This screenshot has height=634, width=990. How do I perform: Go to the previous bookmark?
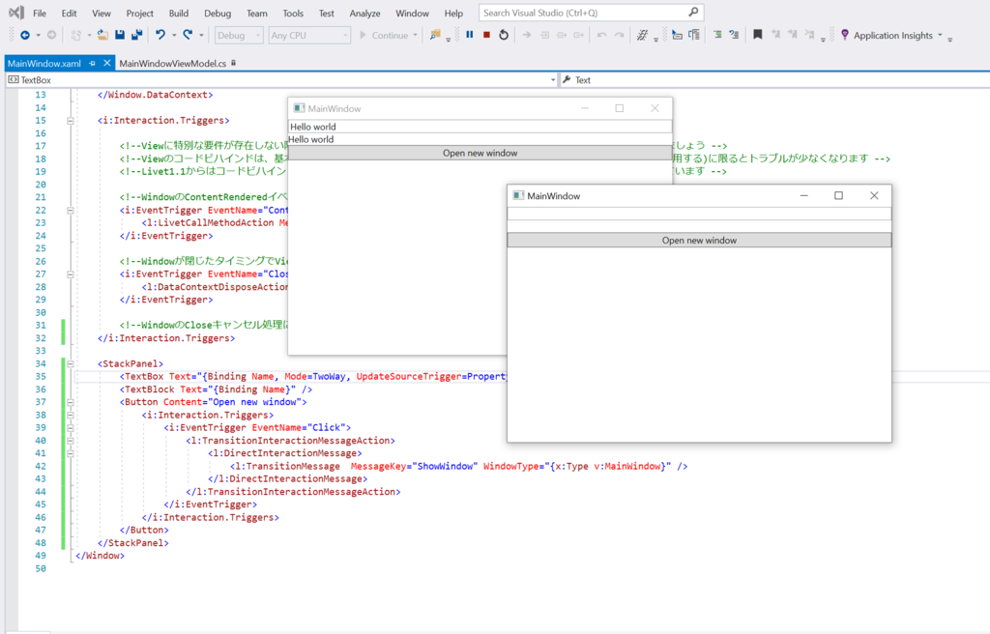pyautogui.click(x=775, y=36)
